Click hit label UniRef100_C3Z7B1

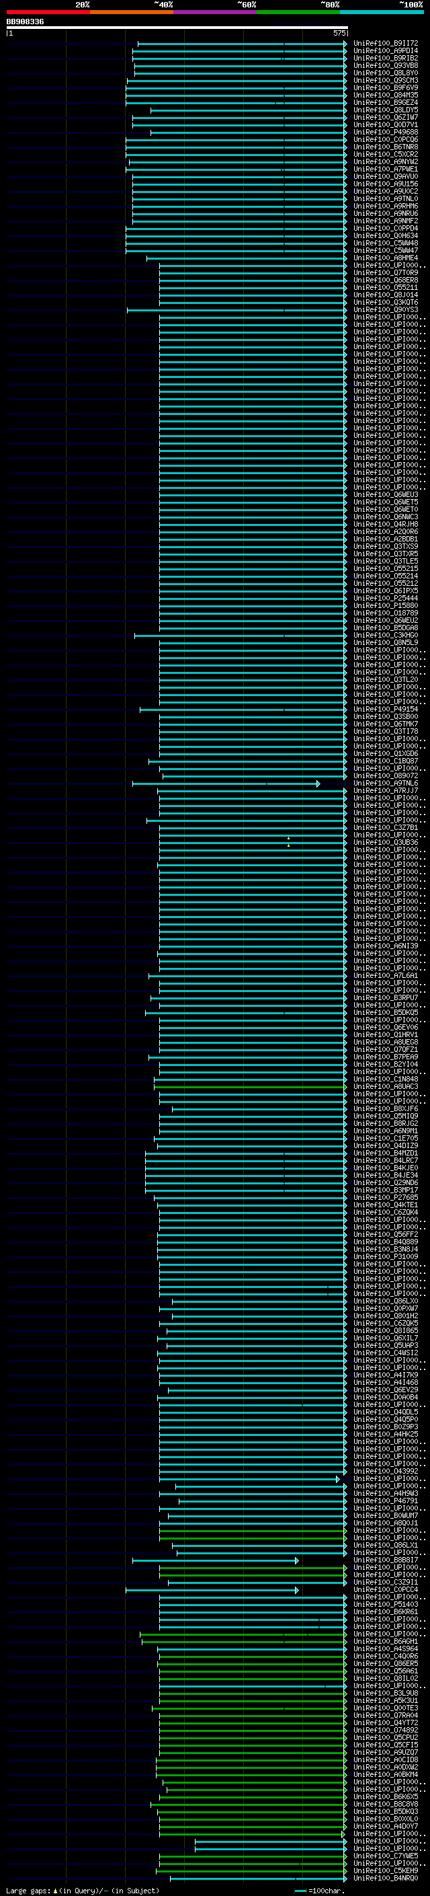coord(386,827)
